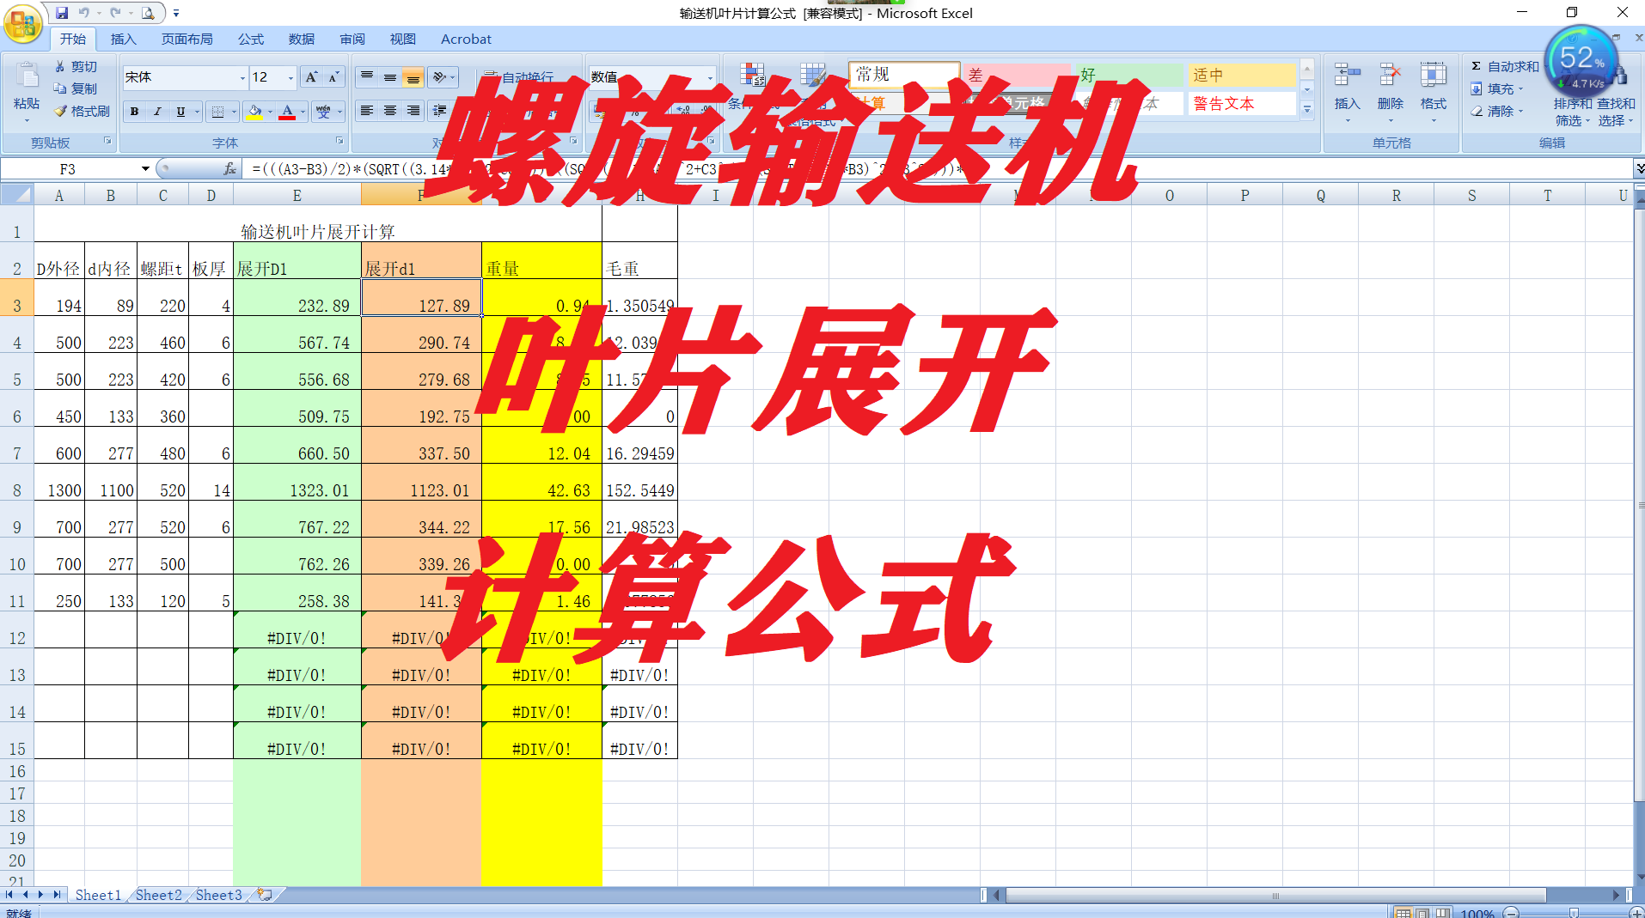The height and width of the screenshot is (918, 1645).
Task: Click the fill color paint bucket icon
Action: [x=256, y=111]
